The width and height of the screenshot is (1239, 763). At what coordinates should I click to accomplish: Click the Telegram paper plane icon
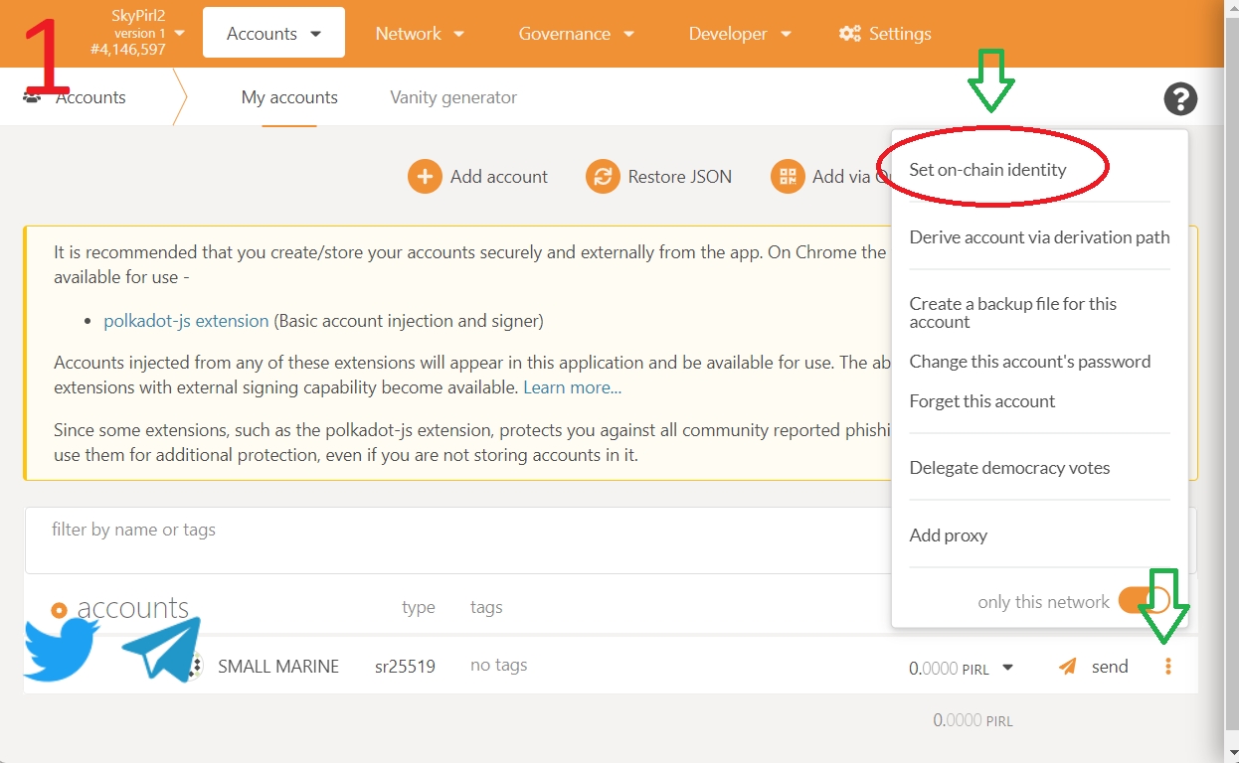161,650
